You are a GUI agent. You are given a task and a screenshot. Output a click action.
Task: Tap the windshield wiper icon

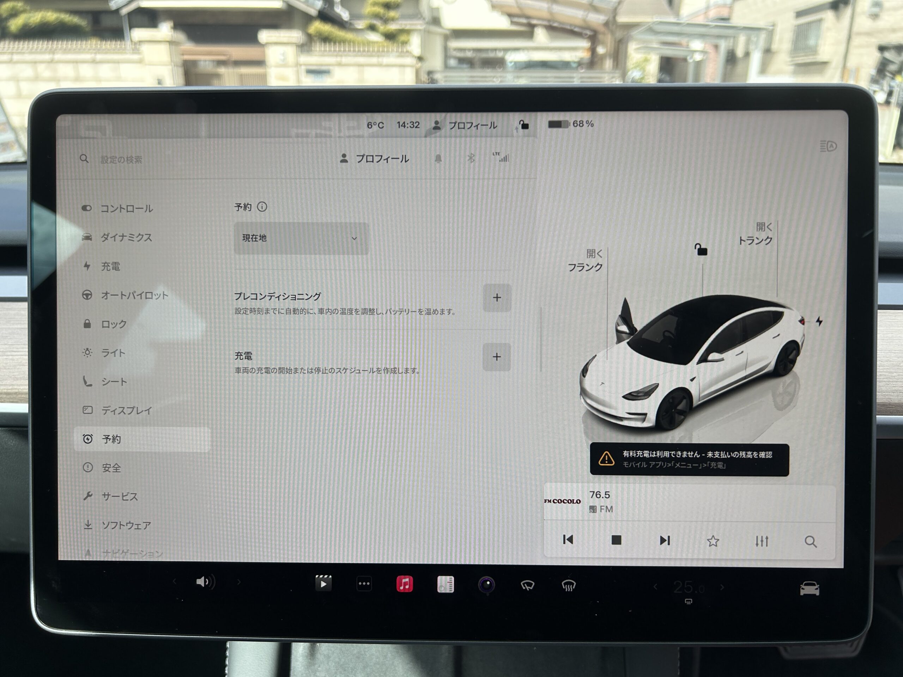coord(527,586)
